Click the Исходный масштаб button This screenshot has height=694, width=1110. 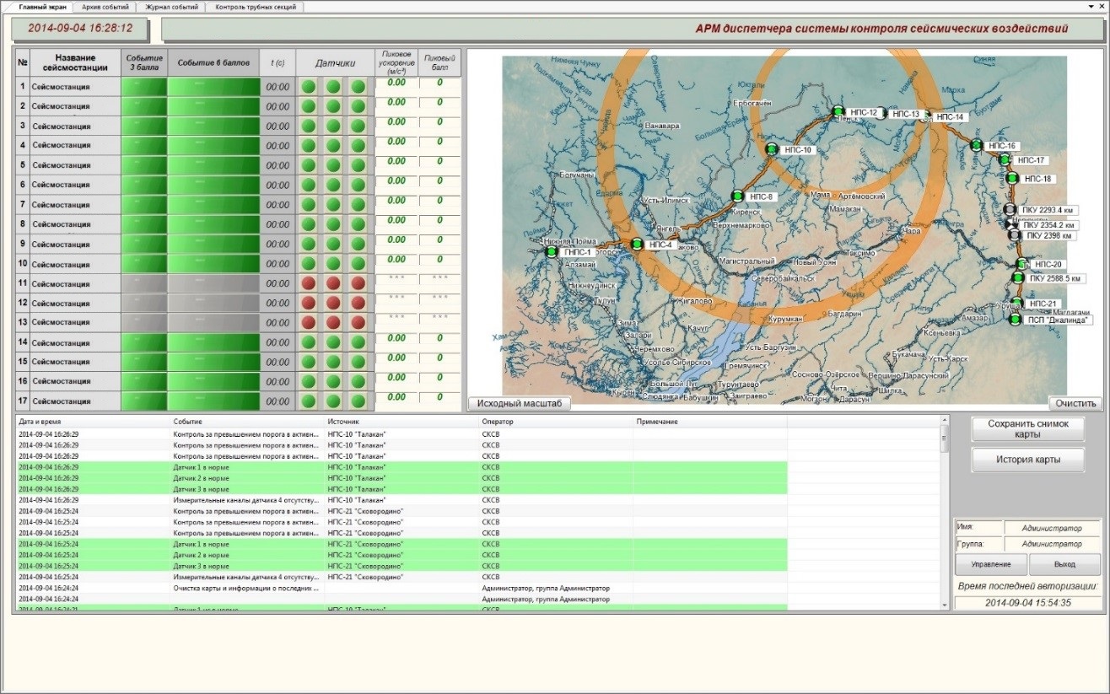pos(520,403)
